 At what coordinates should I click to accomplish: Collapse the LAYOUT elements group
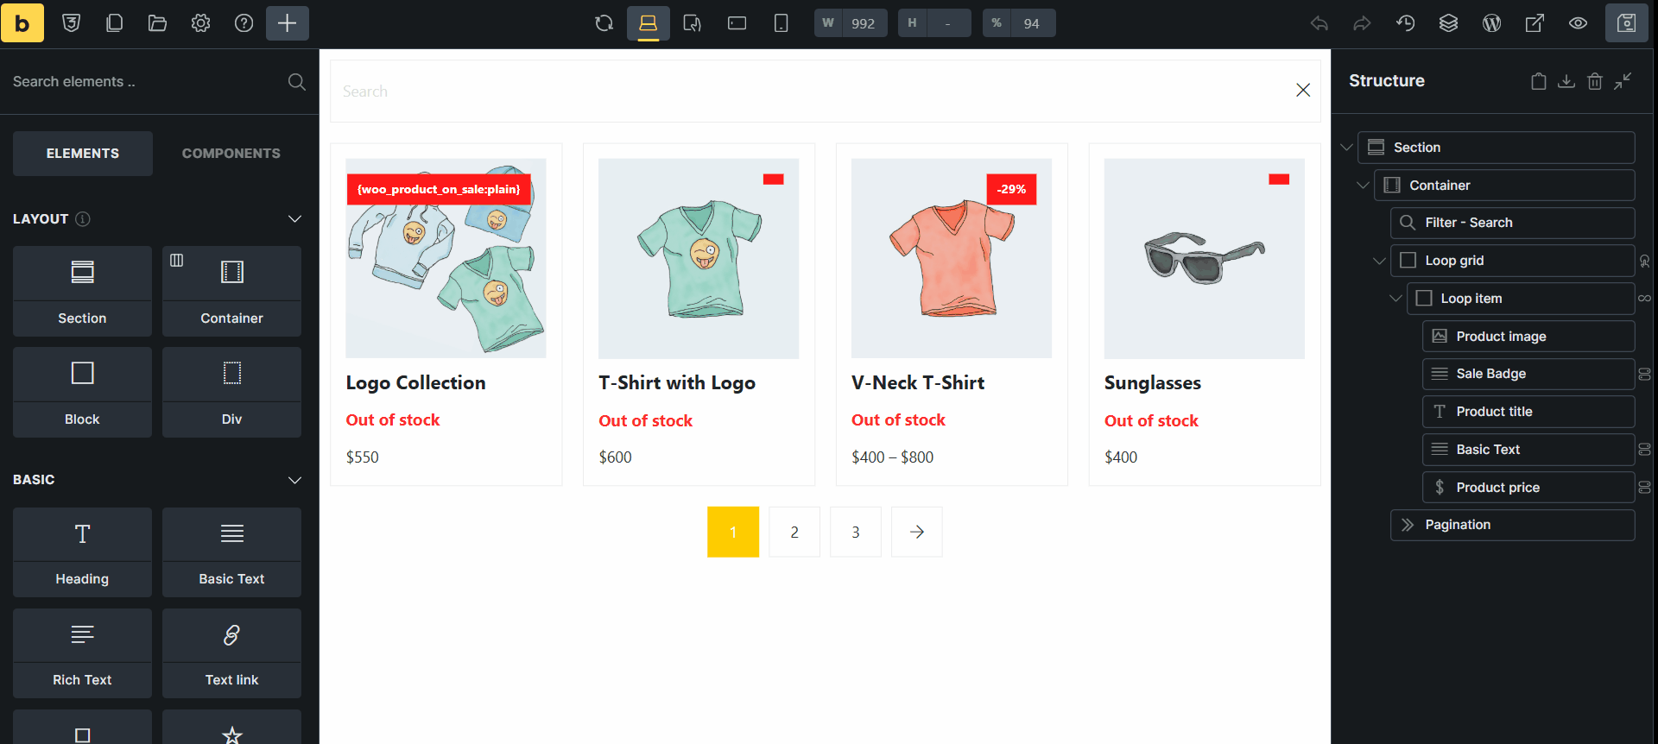294,219
